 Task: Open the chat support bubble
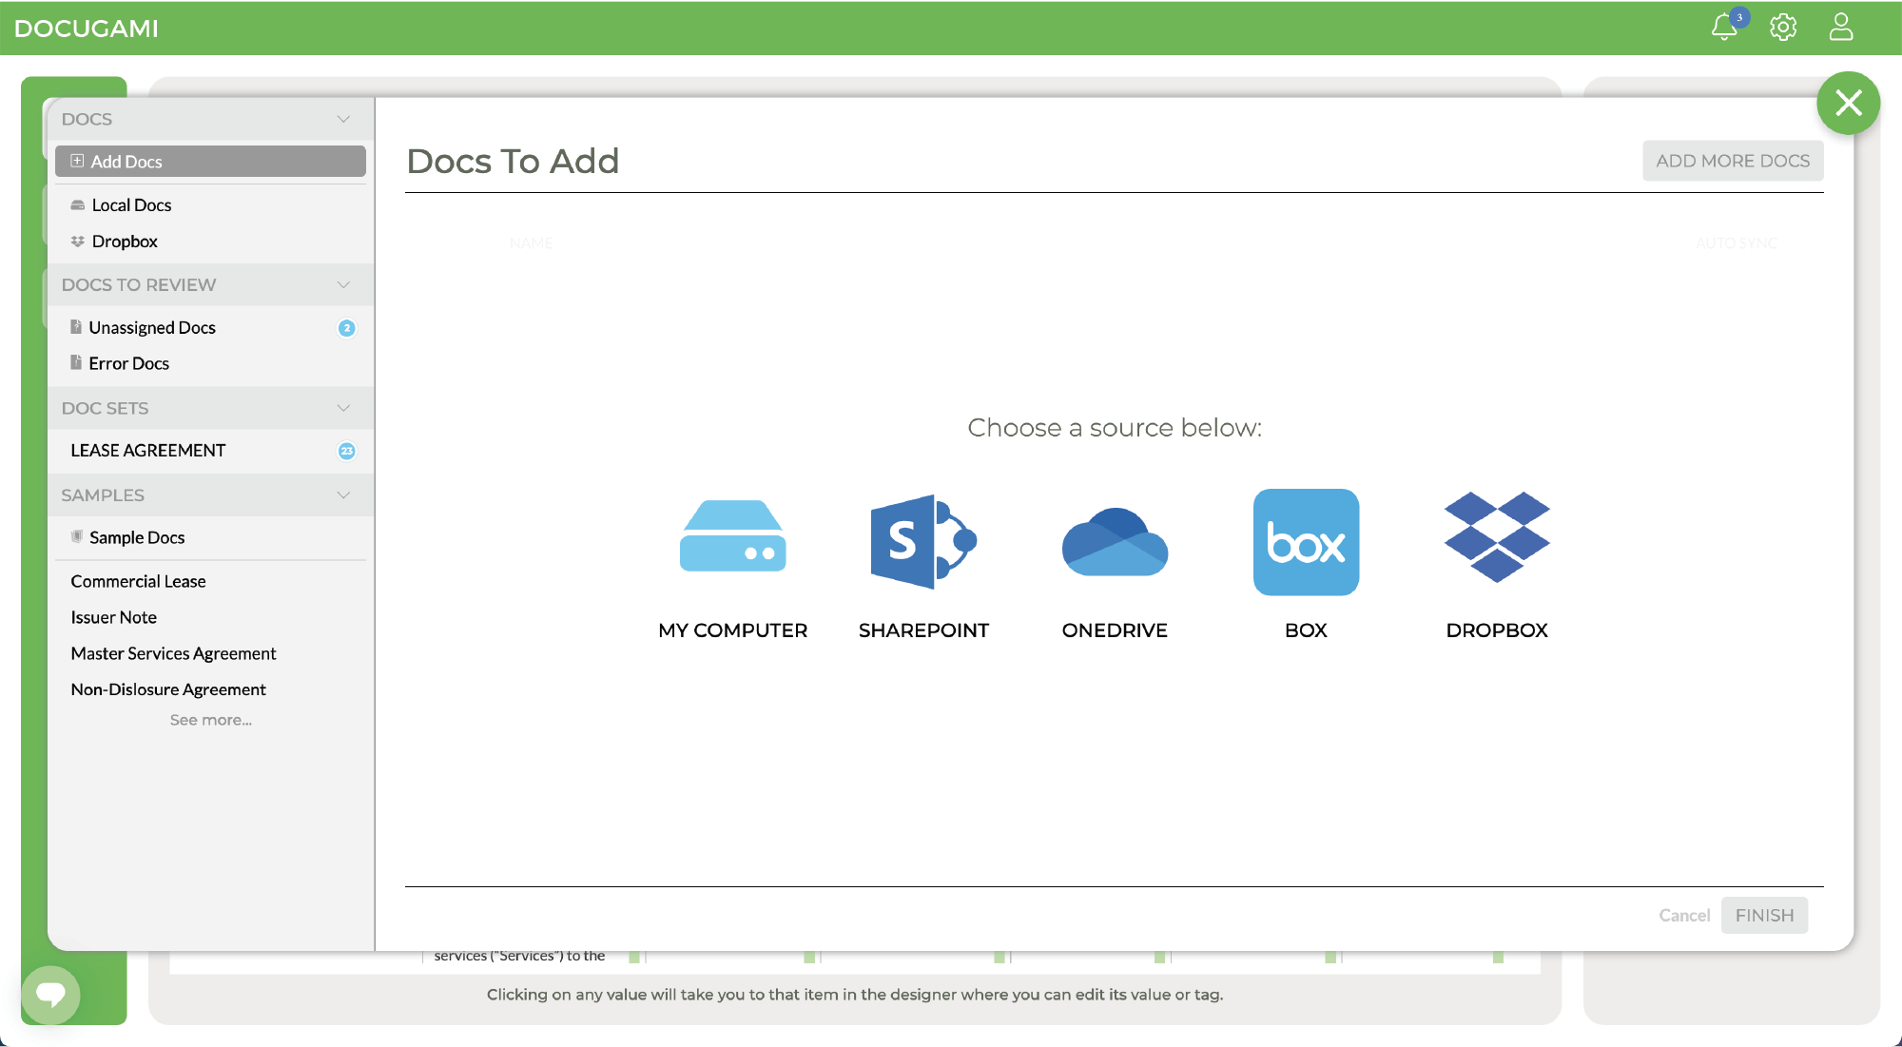52,995
